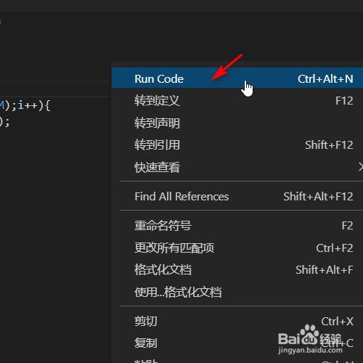
Task: Select Find All References
Action: tap(237, 196)
